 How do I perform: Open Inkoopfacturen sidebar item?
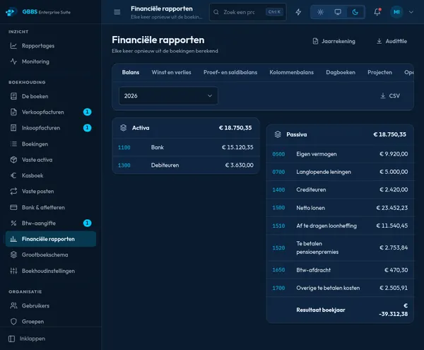(x=51, y=128)
